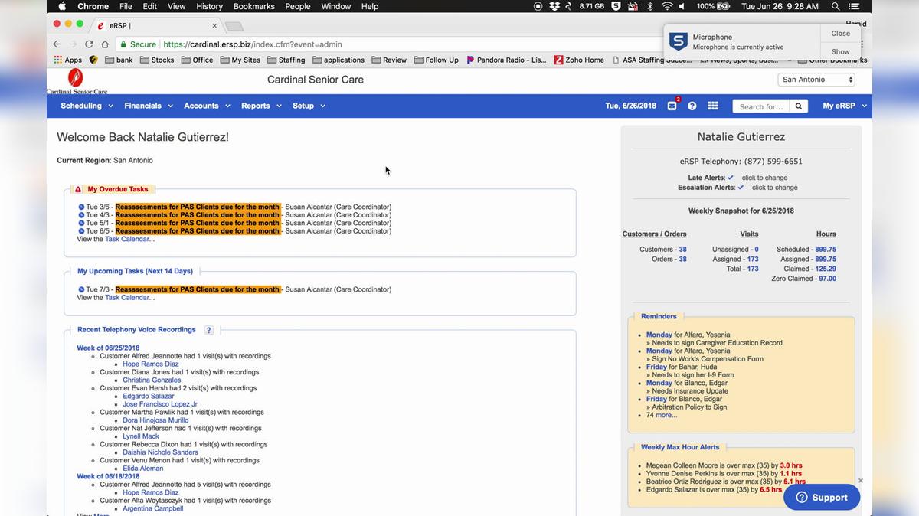Click help icon beside Recent Telephony Voice Recordings

(x=208, y=330)
